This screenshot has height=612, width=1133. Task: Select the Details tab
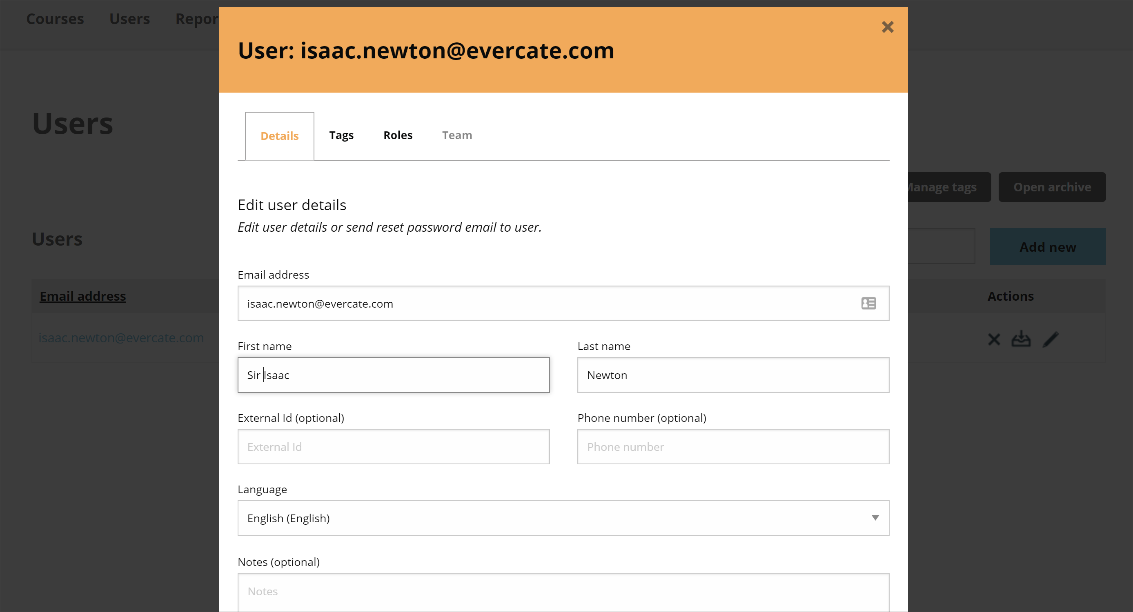pos(279,136)
